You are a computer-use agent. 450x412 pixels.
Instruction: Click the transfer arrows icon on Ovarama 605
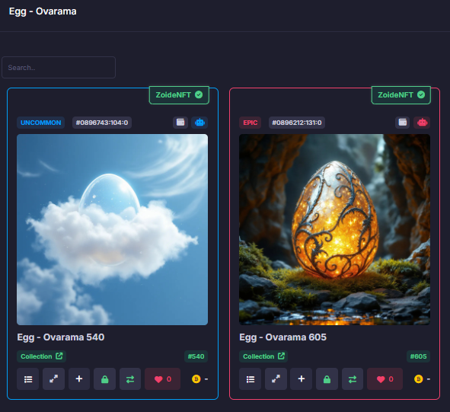(x=353, y=379)
